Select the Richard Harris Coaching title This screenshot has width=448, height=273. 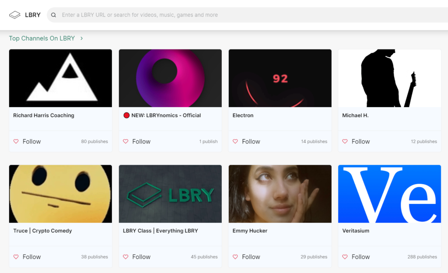44,115
